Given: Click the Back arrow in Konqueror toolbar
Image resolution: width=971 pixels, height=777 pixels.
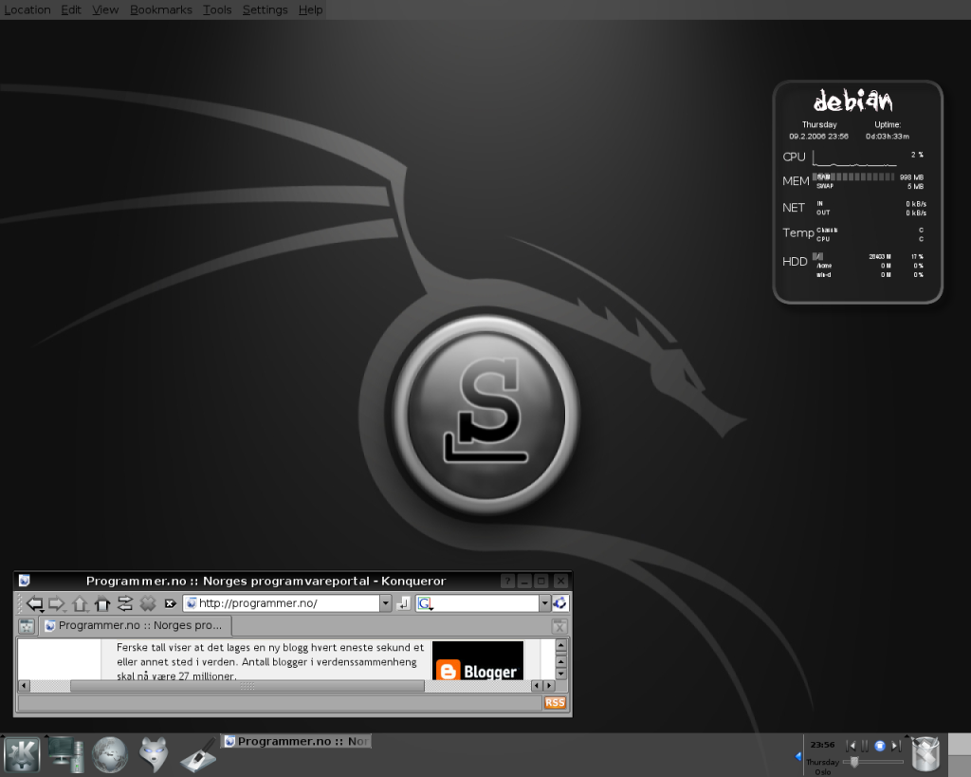Looking at the screenshot, I should click(35, 603).
